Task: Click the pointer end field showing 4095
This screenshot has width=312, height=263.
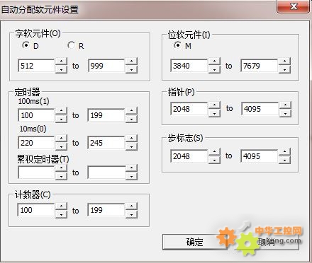Action: 260,109
